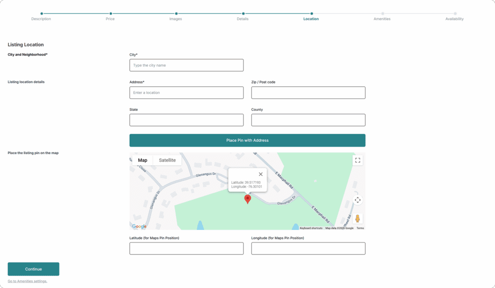This screenshot has width=495, height=288.
Task: Click the Address input field
Action: 186,93
